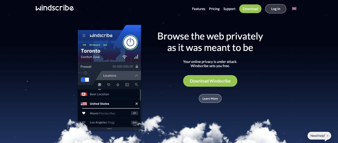Collapse the Locations panel chevron
338x143 pixels.
tap(136, 76)
